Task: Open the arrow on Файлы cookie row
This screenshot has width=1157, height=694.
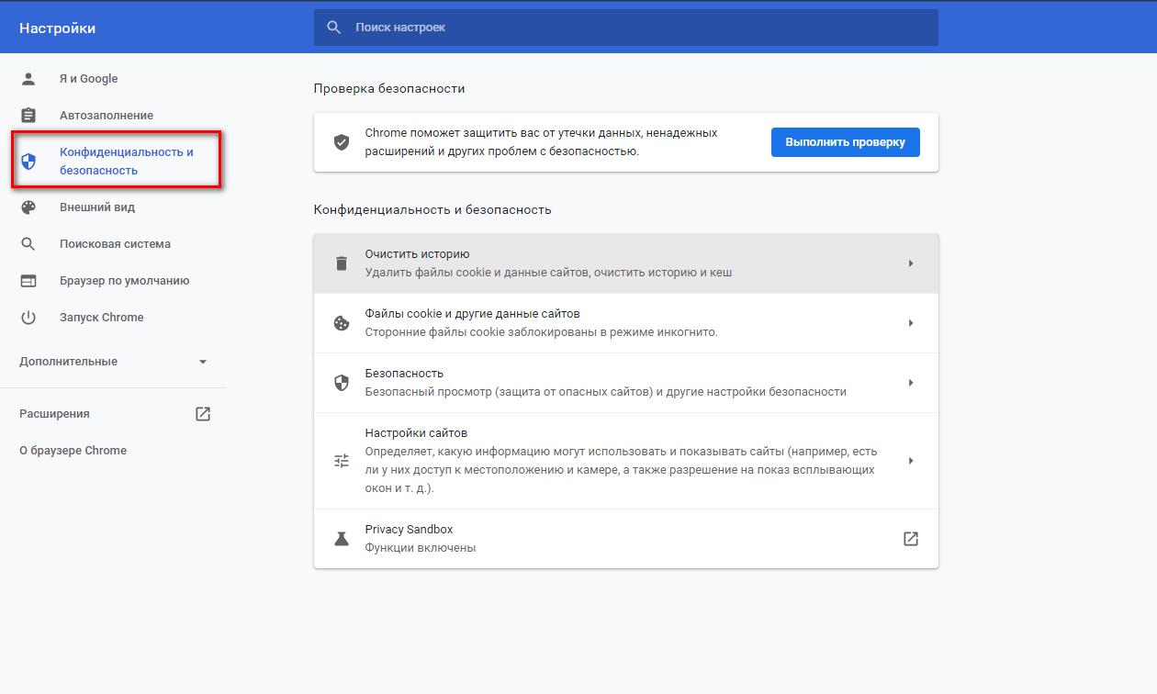Action: pos(911,323)
